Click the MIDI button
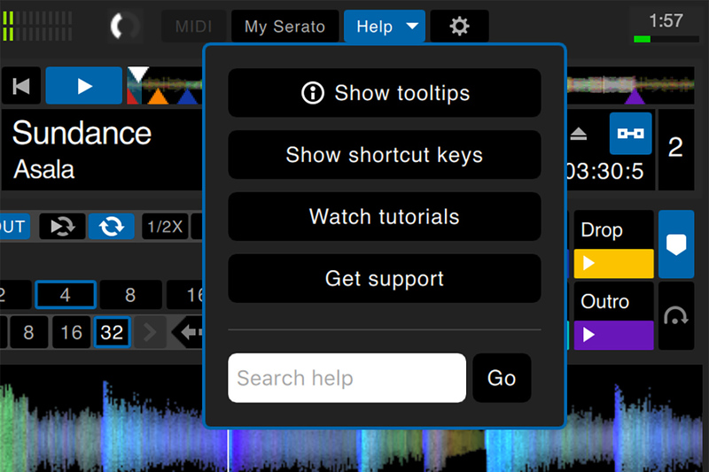Image resolution: width=709 pixels, height=472 pixels. click(x=193, y=27)
